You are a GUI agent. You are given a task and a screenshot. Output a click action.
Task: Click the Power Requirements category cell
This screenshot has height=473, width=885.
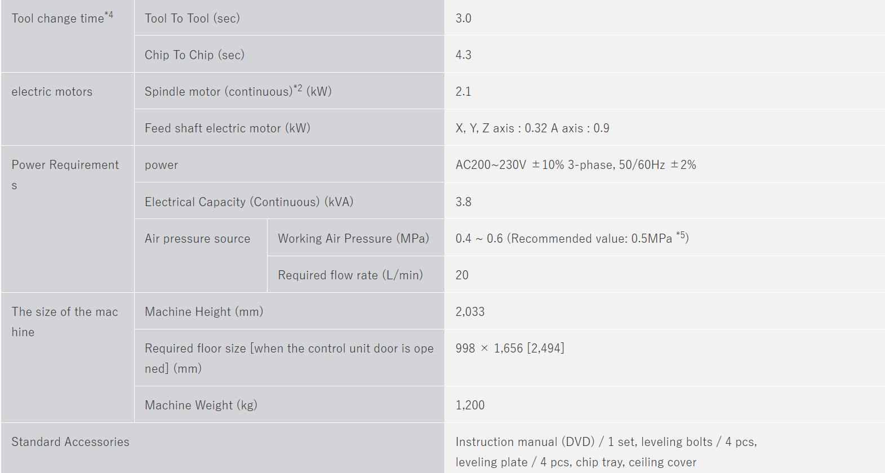[x=65, y=166]
